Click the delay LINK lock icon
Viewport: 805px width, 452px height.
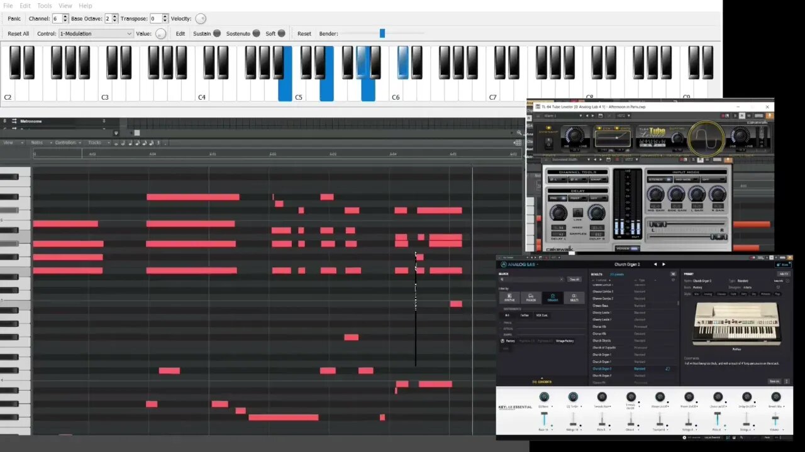[x=578, y=212]
